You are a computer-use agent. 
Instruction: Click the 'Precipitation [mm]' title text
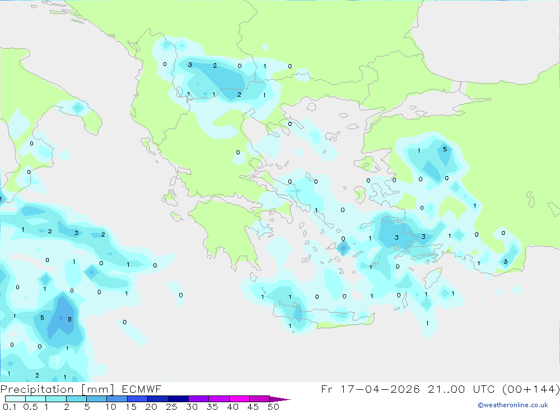(57, 389)
